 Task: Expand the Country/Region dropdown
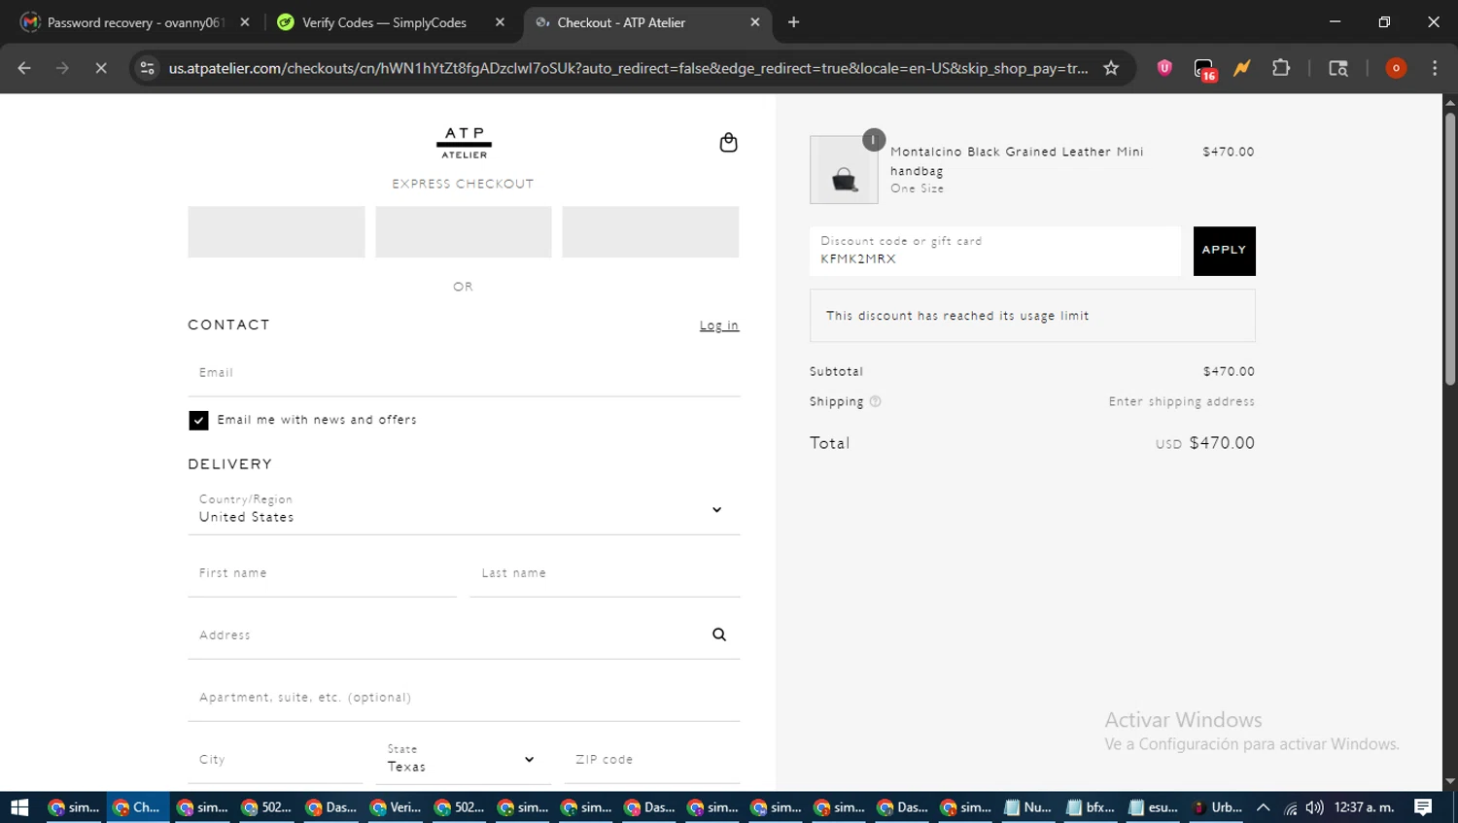point(464,509)
